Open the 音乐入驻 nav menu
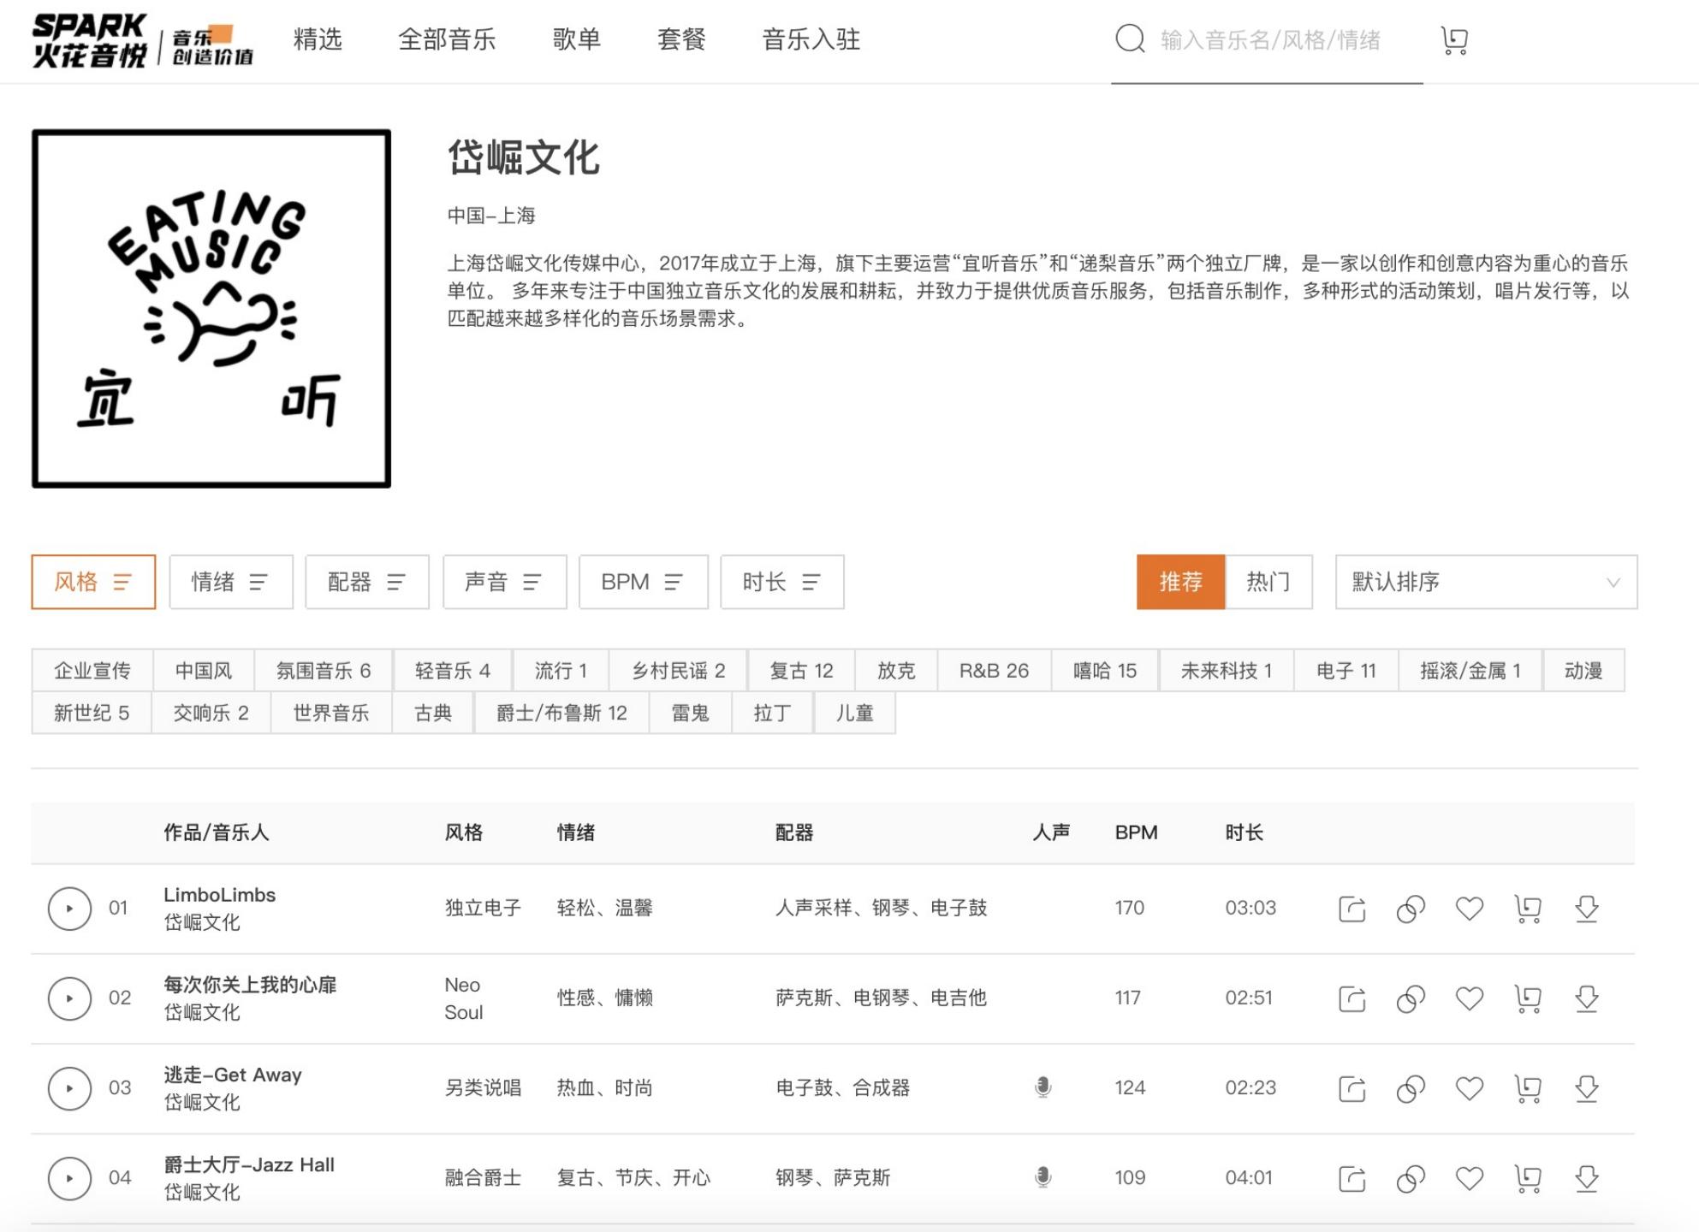This screenshot has width=1699, height=1232. (811, 39)
